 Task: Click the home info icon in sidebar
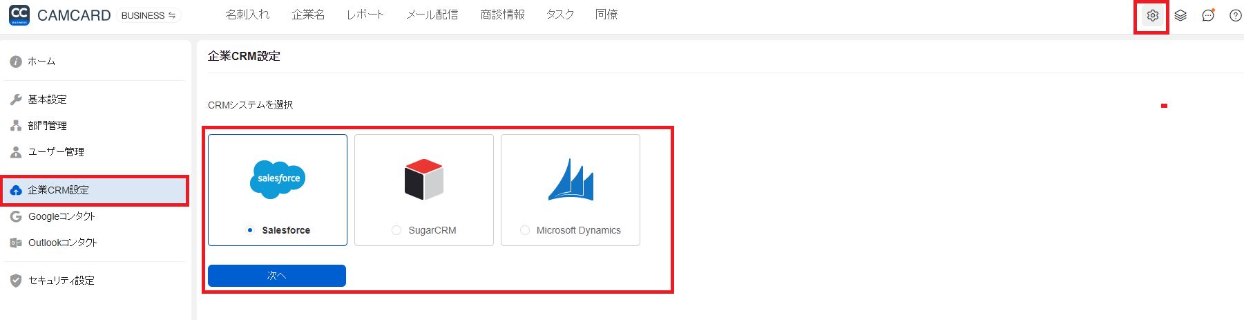click(16, 62)
